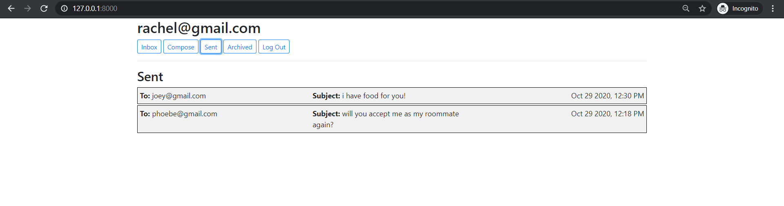The height and width of the screenshot is (206, 784).
Task: Click the 'i have food for you!' subject
Action: (374, 96)
